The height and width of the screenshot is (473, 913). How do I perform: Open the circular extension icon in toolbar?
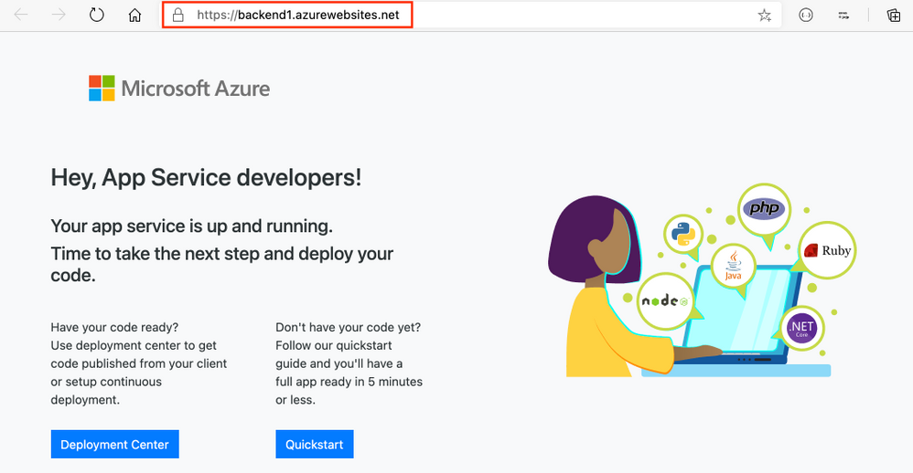(x=806, y=16)
